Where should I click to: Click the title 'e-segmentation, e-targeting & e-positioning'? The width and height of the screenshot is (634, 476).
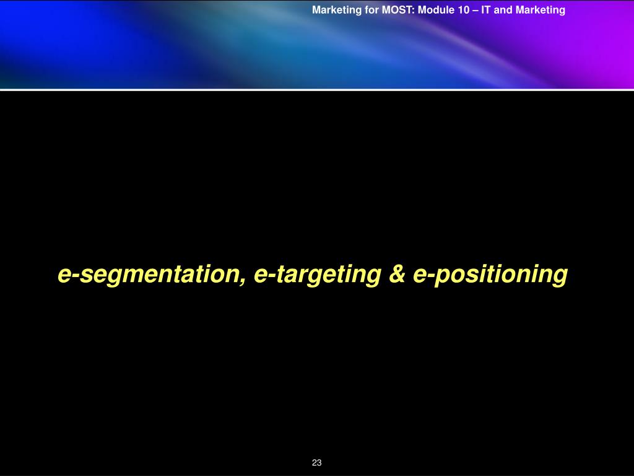tap(313, 275)
